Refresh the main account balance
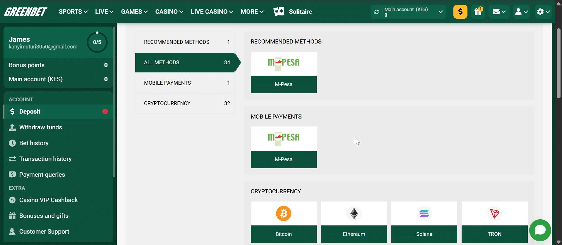Viewport: 562px width, 245px height. point(376,12)
